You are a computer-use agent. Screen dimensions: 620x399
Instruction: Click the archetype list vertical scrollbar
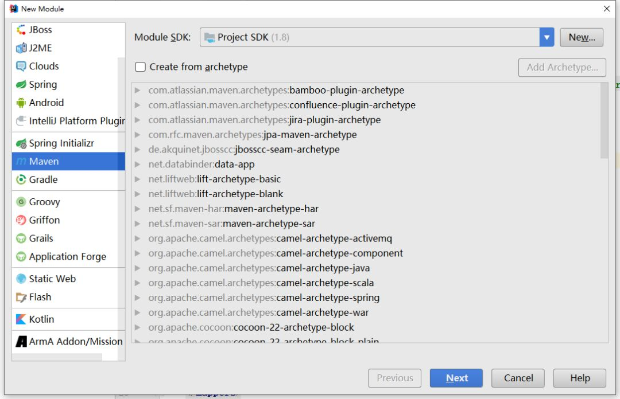pyautogui.click(x=604, y=120)
